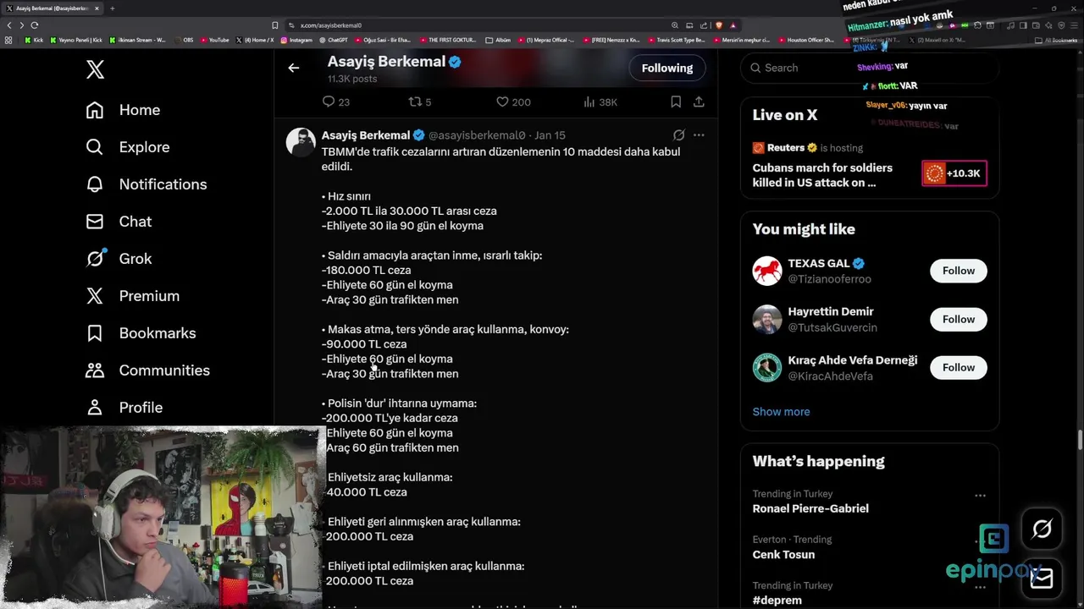This screenshot has height=609, width=1084.
Task: Open the Cenk Tosun trend
Action: (783, 555)
